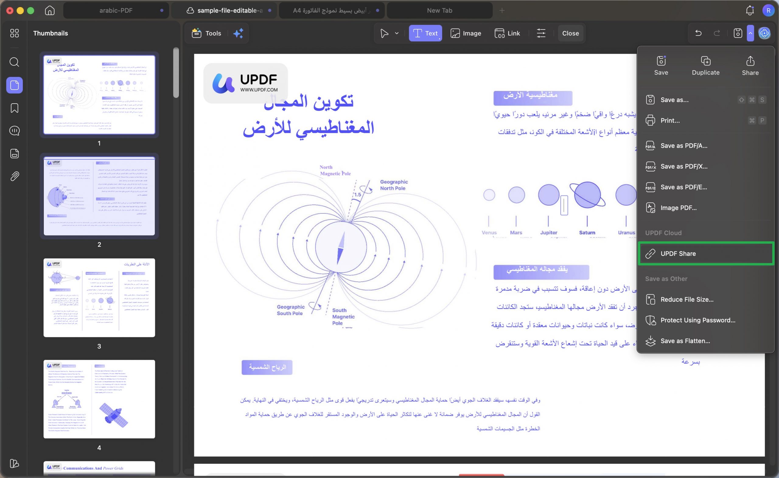Click the UPDF logo on the page
The height and width of the screenshot is (478, 779).
245,83
